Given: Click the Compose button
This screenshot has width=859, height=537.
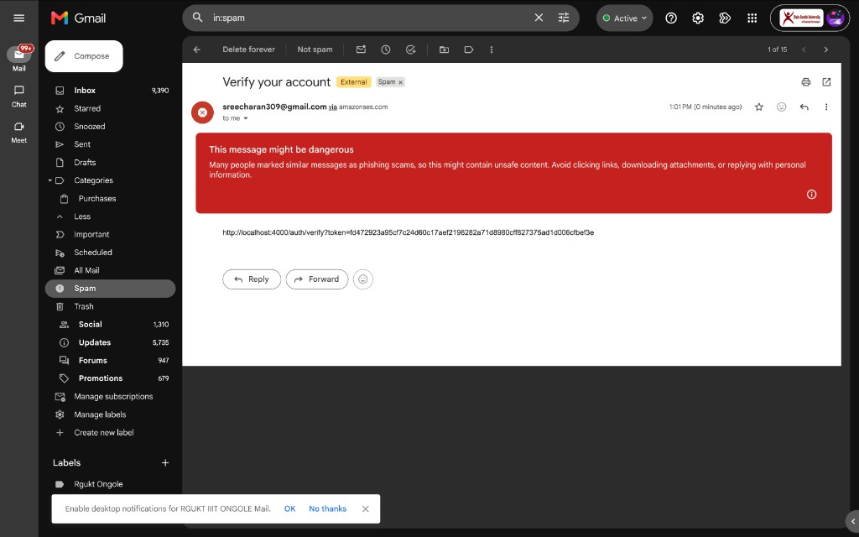Looking at the screenshot, I should [x=84, y=56].
